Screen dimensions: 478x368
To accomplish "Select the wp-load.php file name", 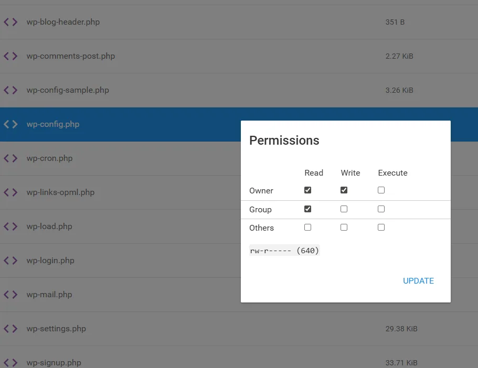I will [49, 226].
